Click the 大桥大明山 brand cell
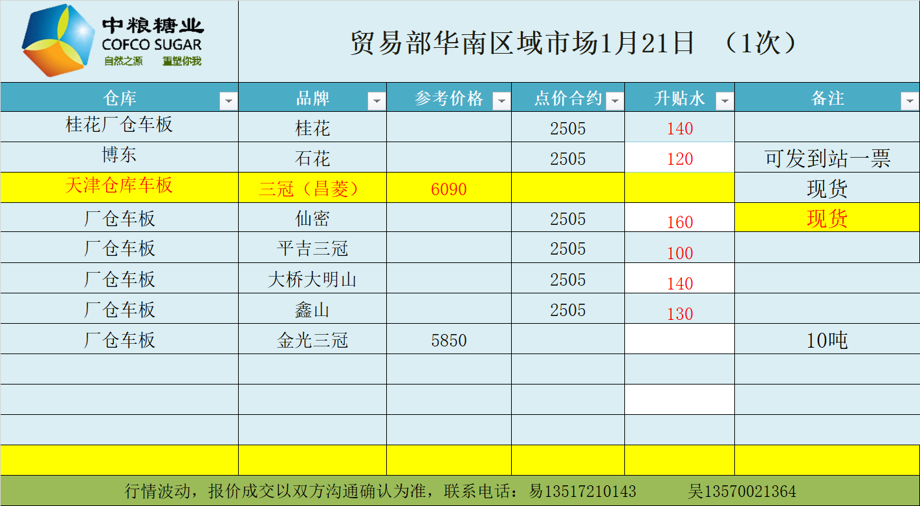Viewport: 920px width, 506px height. 312,279
